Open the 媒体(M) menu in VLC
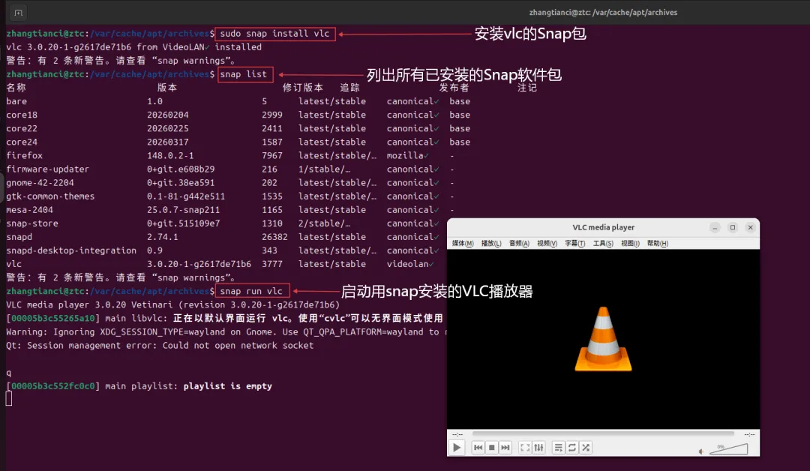This screenshot has width=810, height=471. coord(462,243)
